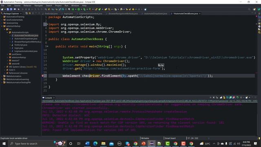Collapse the AutomationScripts package node
The height and width of the screenshot is (147, 261).
pyautogui.click(x=7, y=32)
